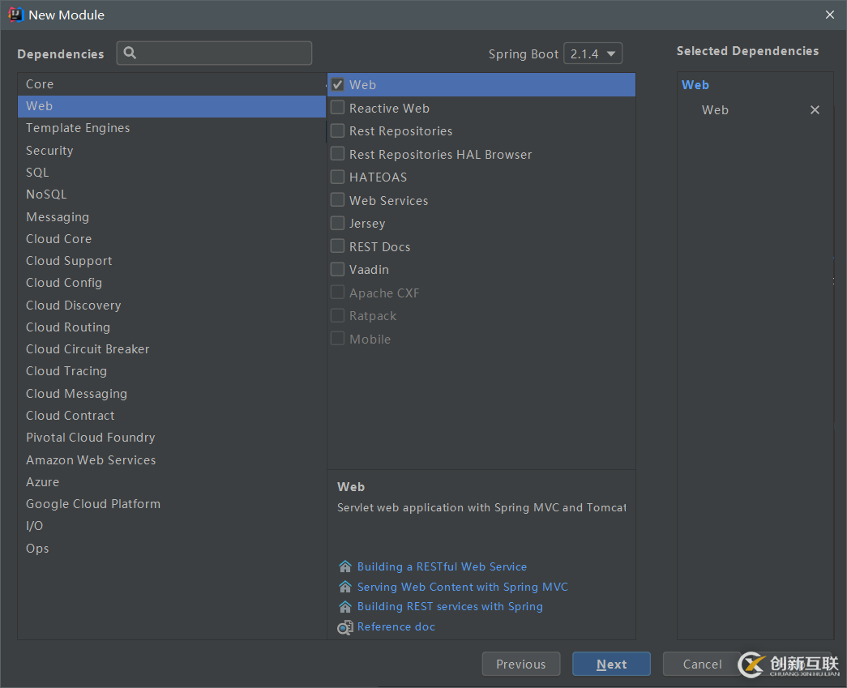Click the home icon beside Serving Web Content
The width and height of the screenshot is (847, 688).
coord(345,587)
